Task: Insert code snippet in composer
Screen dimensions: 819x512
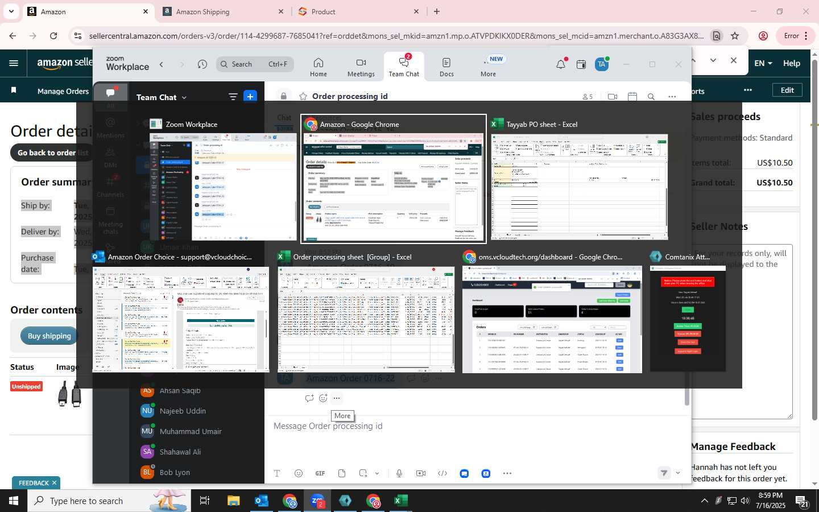Action: 442,473
